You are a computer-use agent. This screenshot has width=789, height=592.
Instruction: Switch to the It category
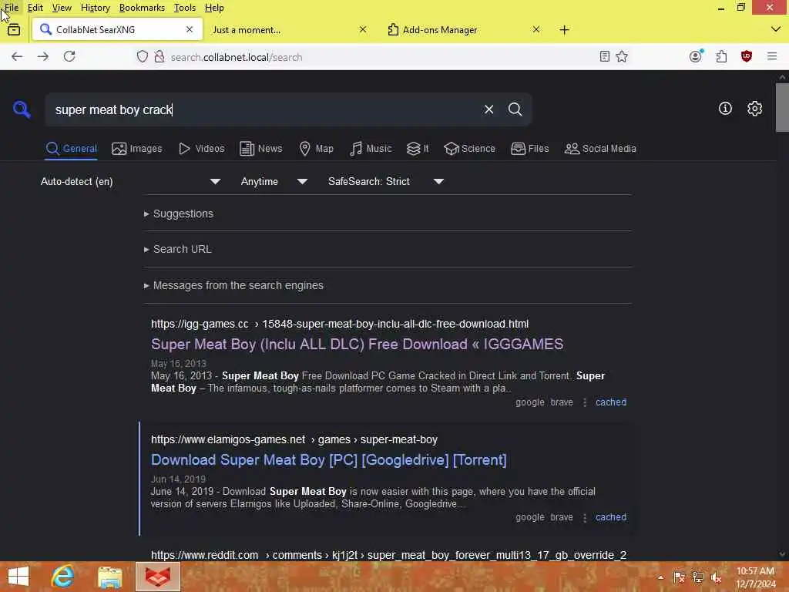(x=418, y=149)
